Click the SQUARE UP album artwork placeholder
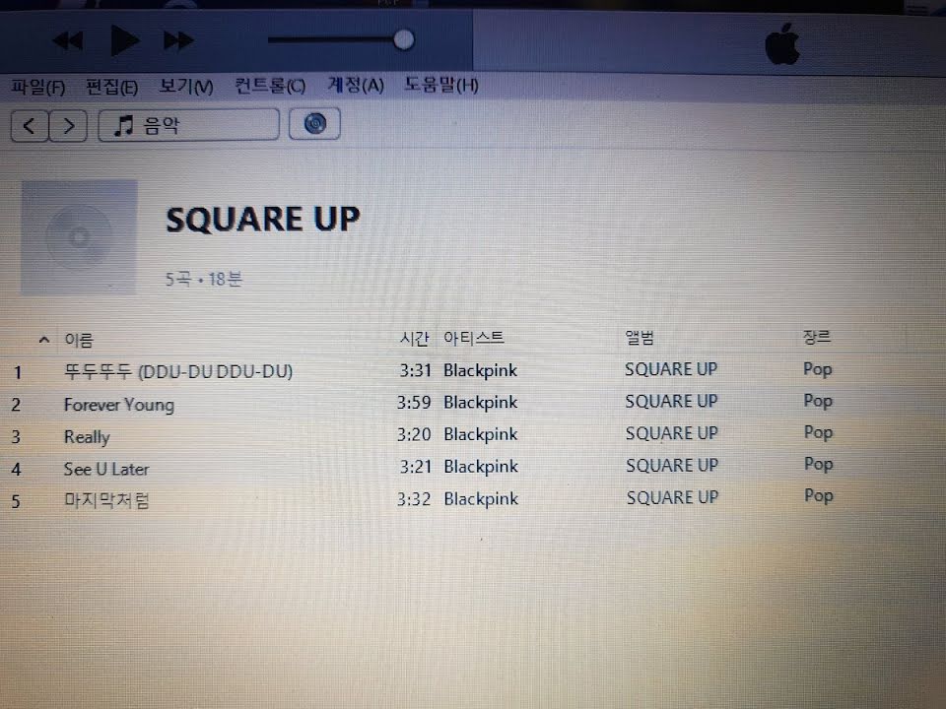This screenshot has height=709, width=946. pos(79,237)
